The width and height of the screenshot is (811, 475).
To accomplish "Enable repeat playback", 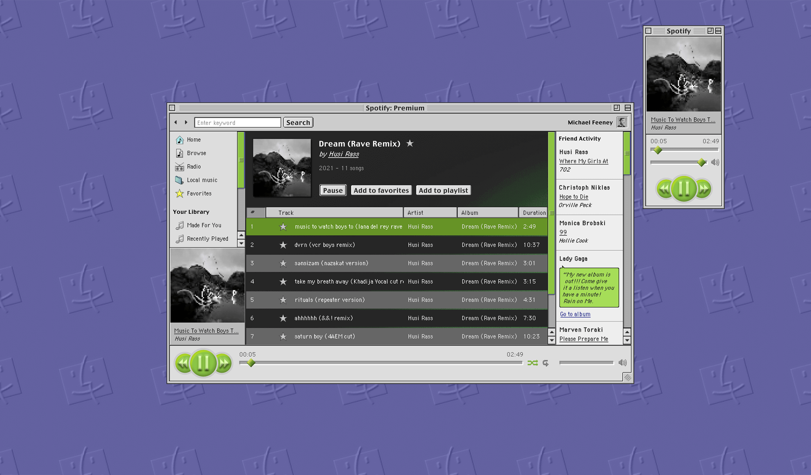I will [x=546, y=363].
